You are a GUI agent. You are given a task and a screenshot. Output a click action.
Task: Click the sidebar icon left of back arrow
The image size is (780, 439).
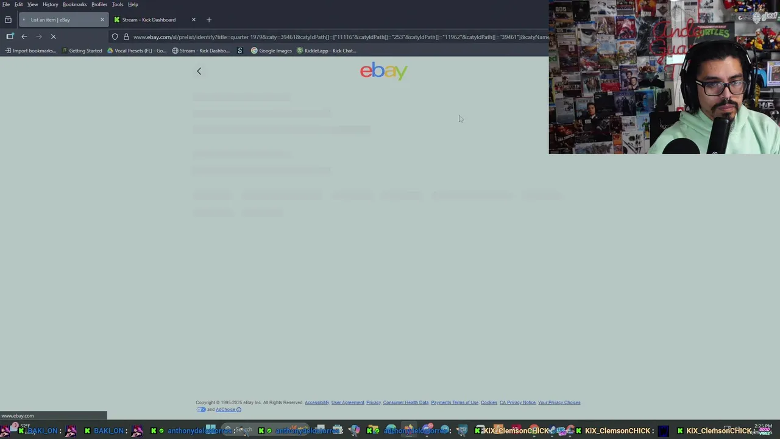point(10,37)
